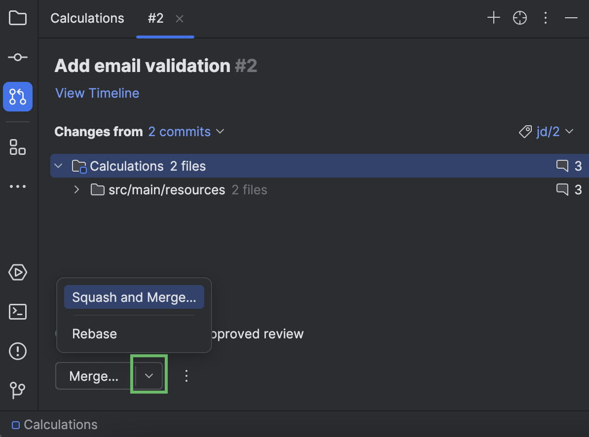Select Squash and Merge from the menu
This screenshot has height=437, width=589.
(x=134, y=296)
